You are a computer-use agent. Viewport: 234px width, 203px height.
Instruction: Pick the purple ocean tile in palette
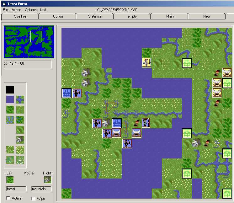click(x=10, y=99)
